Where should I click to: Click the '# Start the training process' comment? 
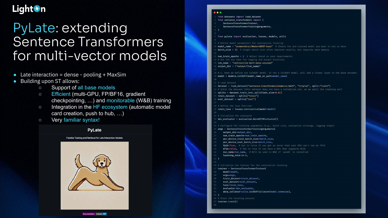(236, 198)
